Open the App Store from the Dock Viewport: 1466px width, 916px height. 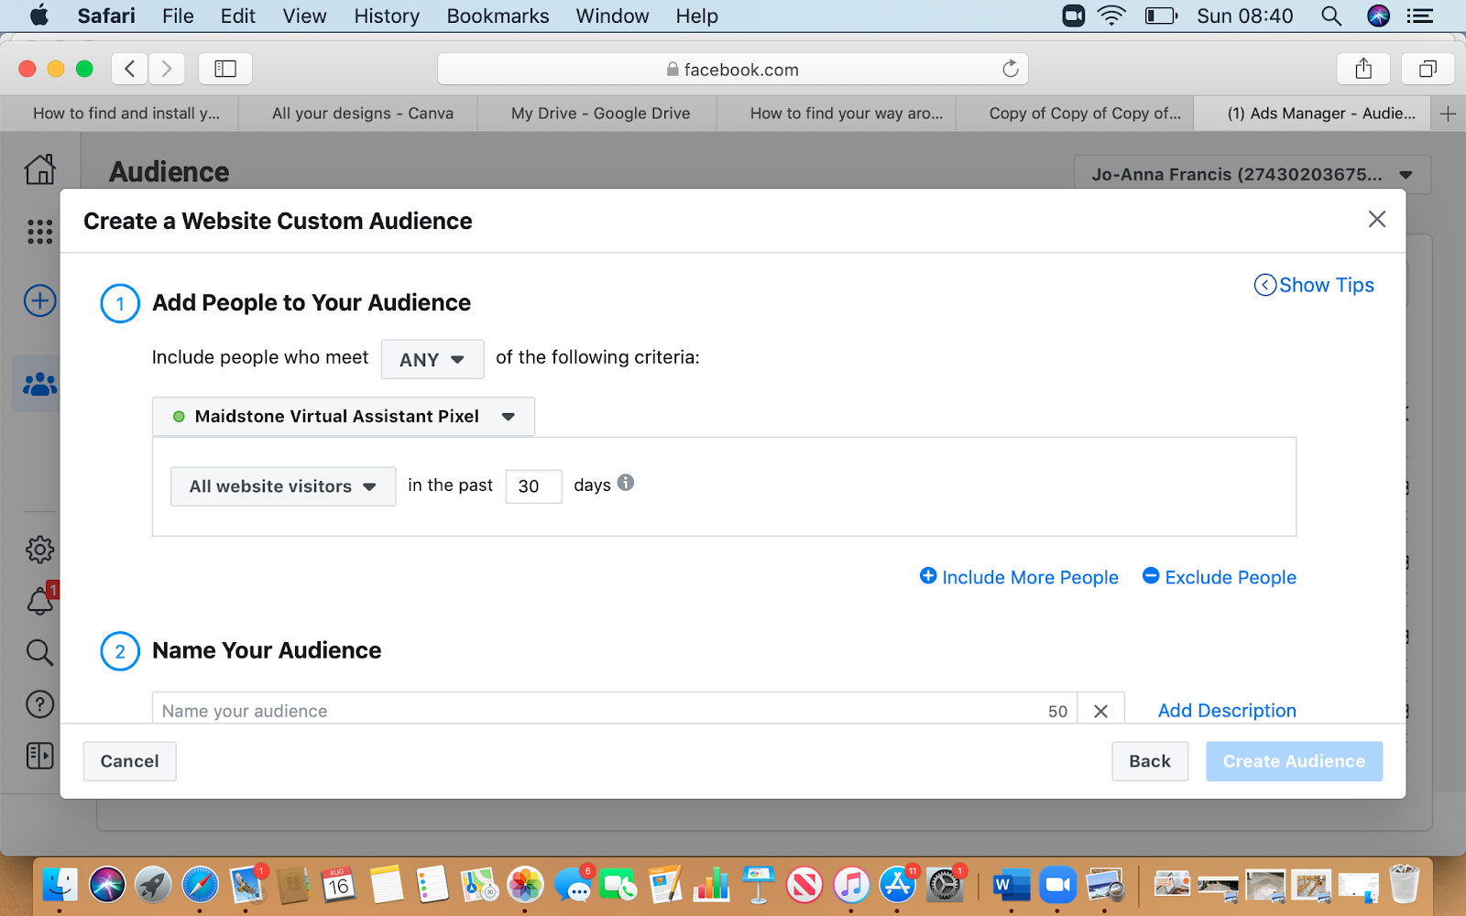tap(898, 885)
